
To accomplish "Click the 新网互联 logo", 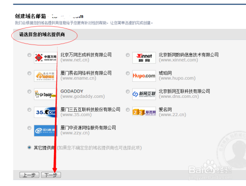I will click(144, 94).
